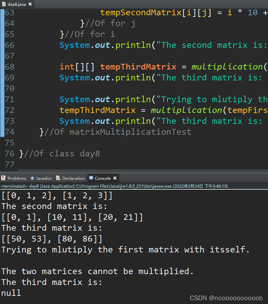
Task: Click the 'null' console output
Action: coord(11,293)
